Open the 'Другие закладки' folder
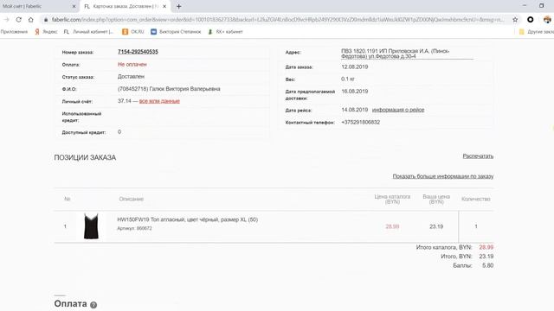 (x=537, y=32)
